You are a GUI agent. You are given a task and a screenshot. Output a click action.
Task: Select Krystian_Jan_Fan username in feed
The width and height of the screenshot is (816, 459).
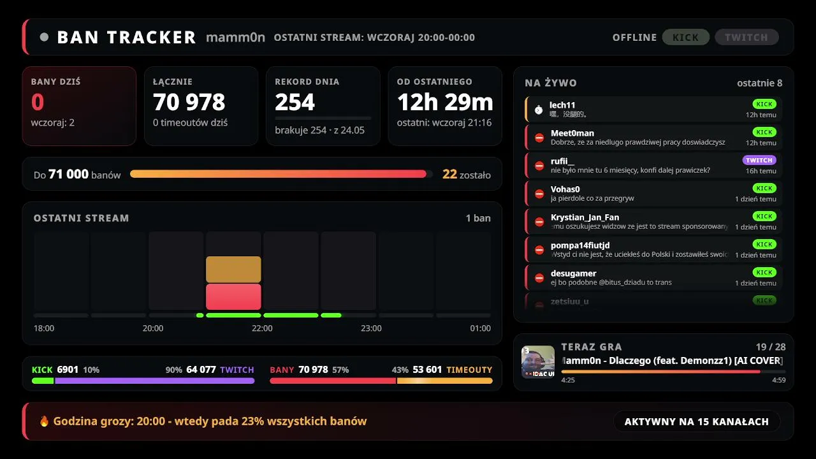[x=585, y=217]
